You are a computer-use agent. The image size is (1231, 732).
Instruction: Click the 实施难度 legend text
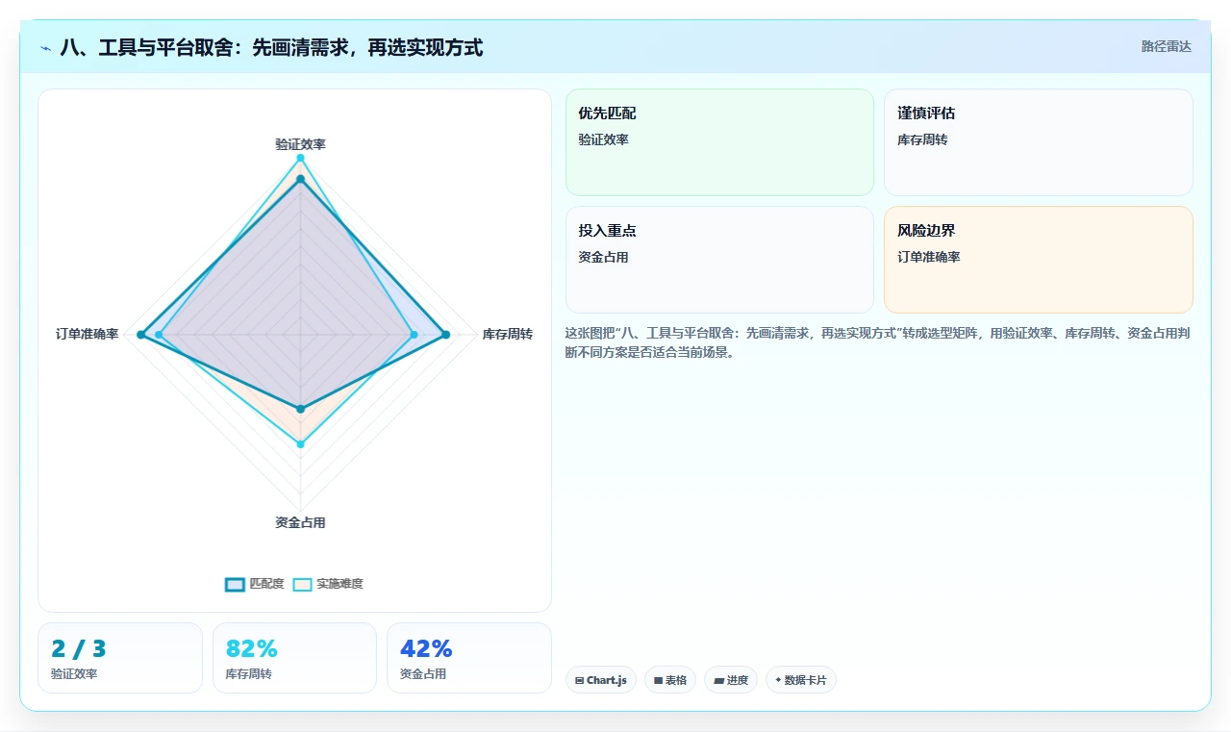(x=340, y=584)
